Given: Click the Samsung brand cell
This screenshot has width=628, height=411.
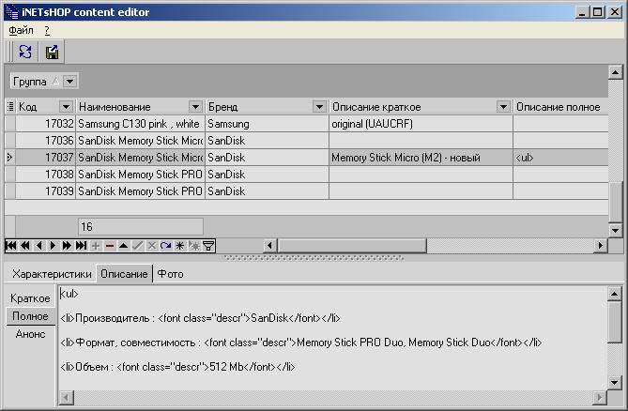Looking at the screenshot, I should 267,124.
